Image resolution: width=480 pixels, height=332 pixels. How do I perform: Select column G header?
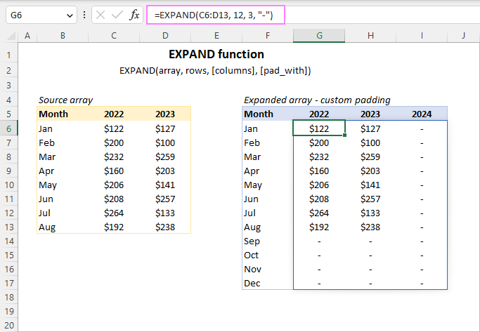tap(319, 35)
